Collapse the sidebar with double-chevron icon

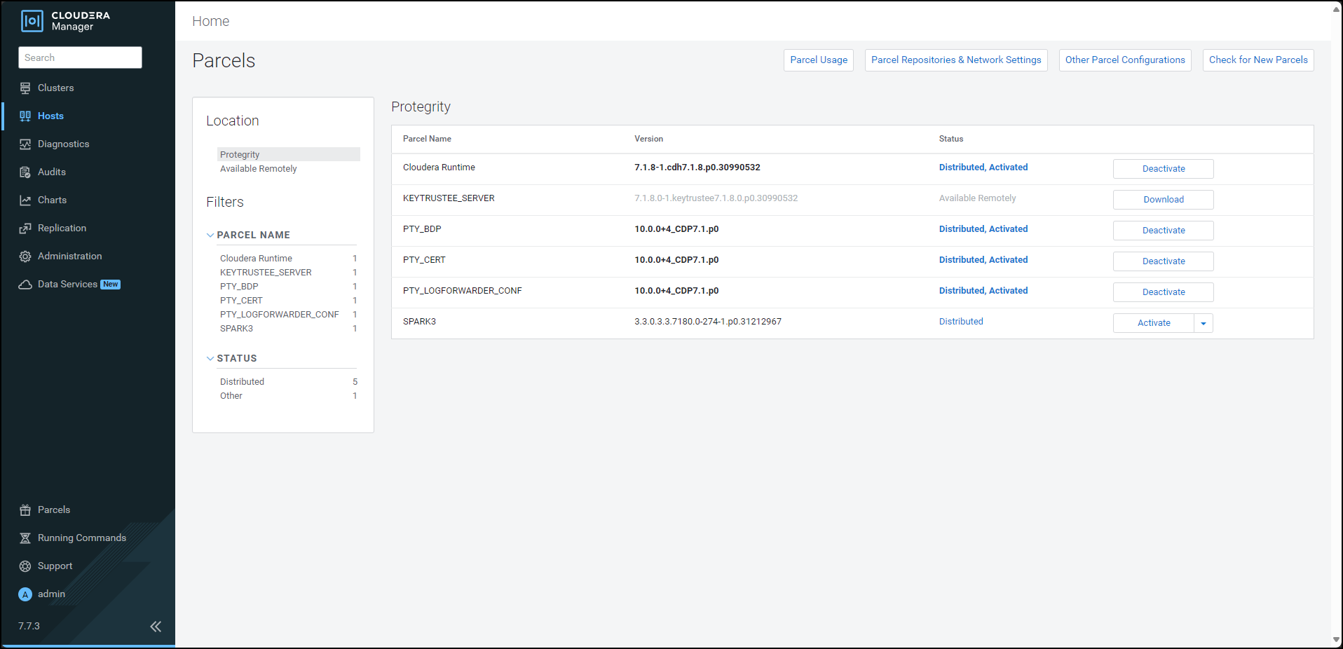(x=156, y=627)
